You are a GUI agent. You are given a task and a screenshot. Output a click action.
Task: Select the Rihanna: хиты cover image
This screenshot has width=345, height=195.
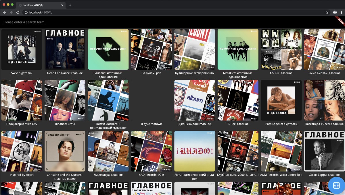(65, 100)
